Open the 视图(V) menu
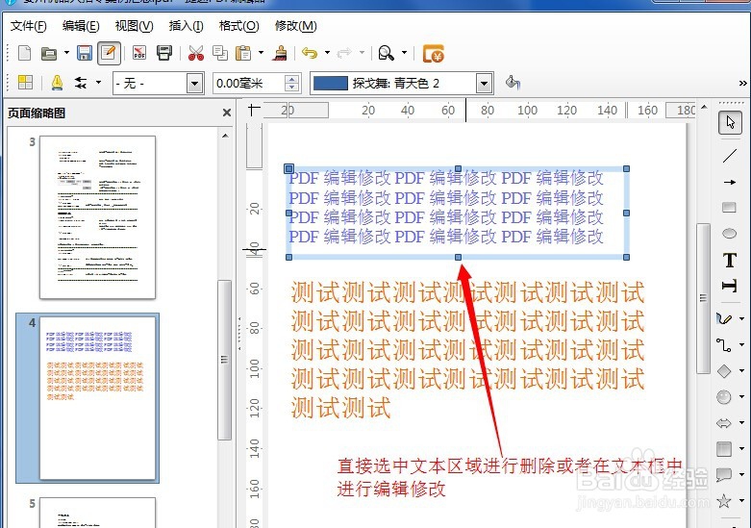This screenshot has height=528, width=751. (x=134, y=26)
